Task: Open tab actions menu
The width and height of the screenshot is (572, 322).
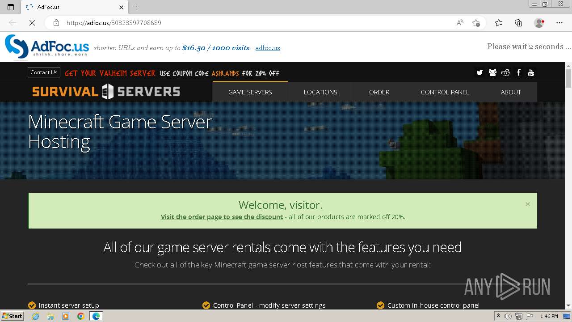Action: tap(11, 7)
